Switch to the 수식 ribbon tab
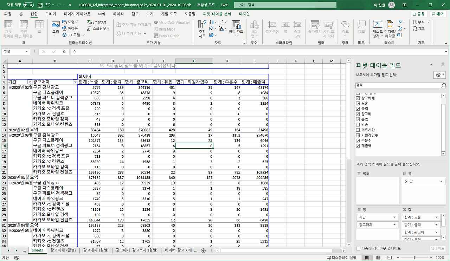 tap(102, 14)
